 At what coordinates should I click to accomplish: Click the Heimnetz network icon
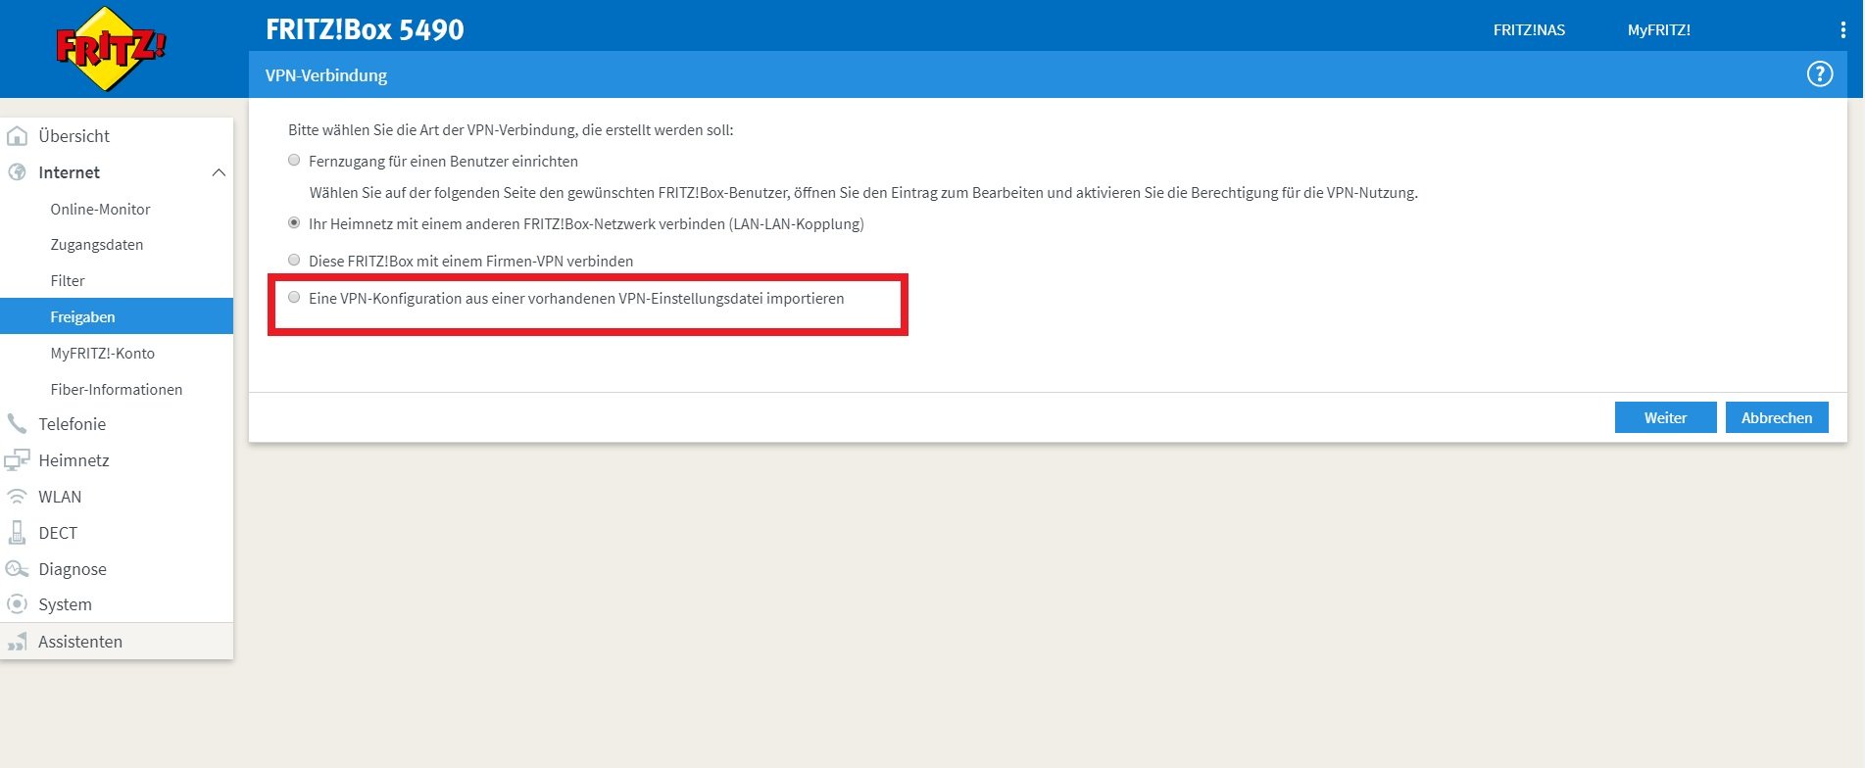click(17, 460)
